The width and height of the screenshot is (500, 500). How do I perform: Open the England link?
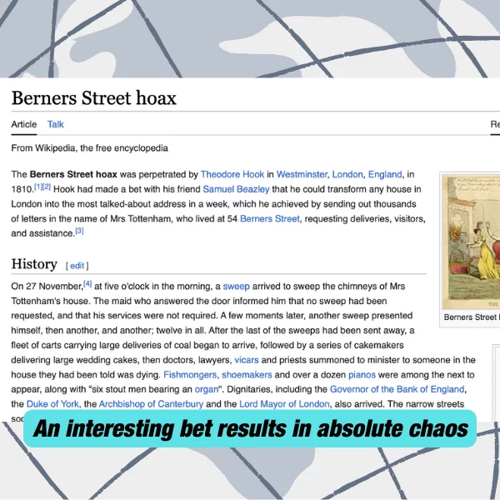pyautogui.click(x=385, y=174)
